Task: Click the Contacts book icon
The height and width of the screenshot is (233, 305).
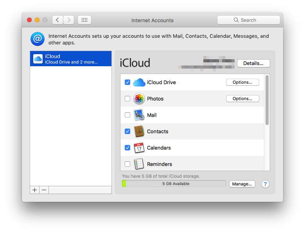Action: coord(139,131)
